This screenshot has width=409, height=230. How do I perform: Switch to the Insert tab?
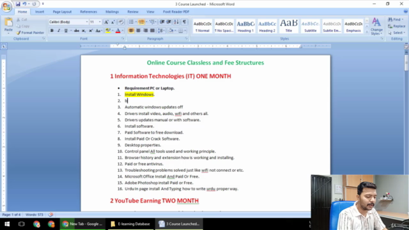pyautogui.click(x=40, y=11)
